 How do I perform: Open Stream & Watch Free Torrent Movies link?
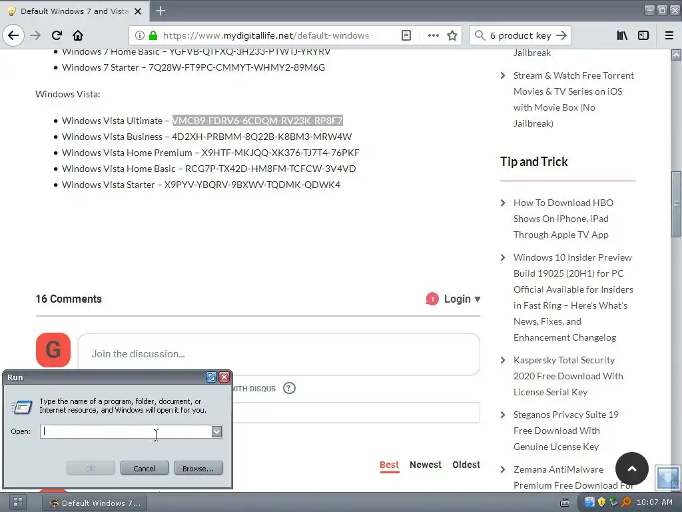[x=573, y=99]
